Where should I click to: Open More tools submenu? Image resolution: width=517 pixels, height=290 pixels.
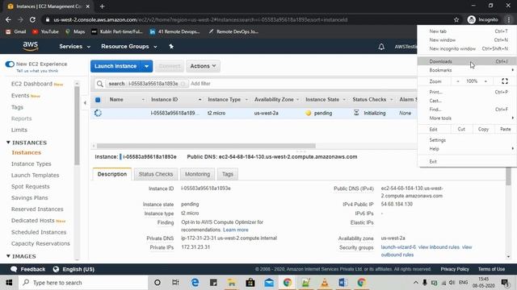click(x=467, y=118)
